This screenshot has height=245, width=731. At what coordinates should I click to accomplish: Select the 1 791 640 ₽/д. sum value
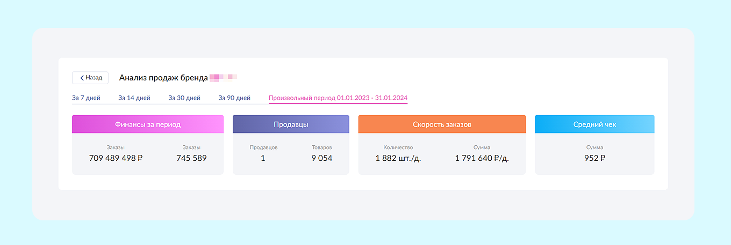[x=482, y=158]
